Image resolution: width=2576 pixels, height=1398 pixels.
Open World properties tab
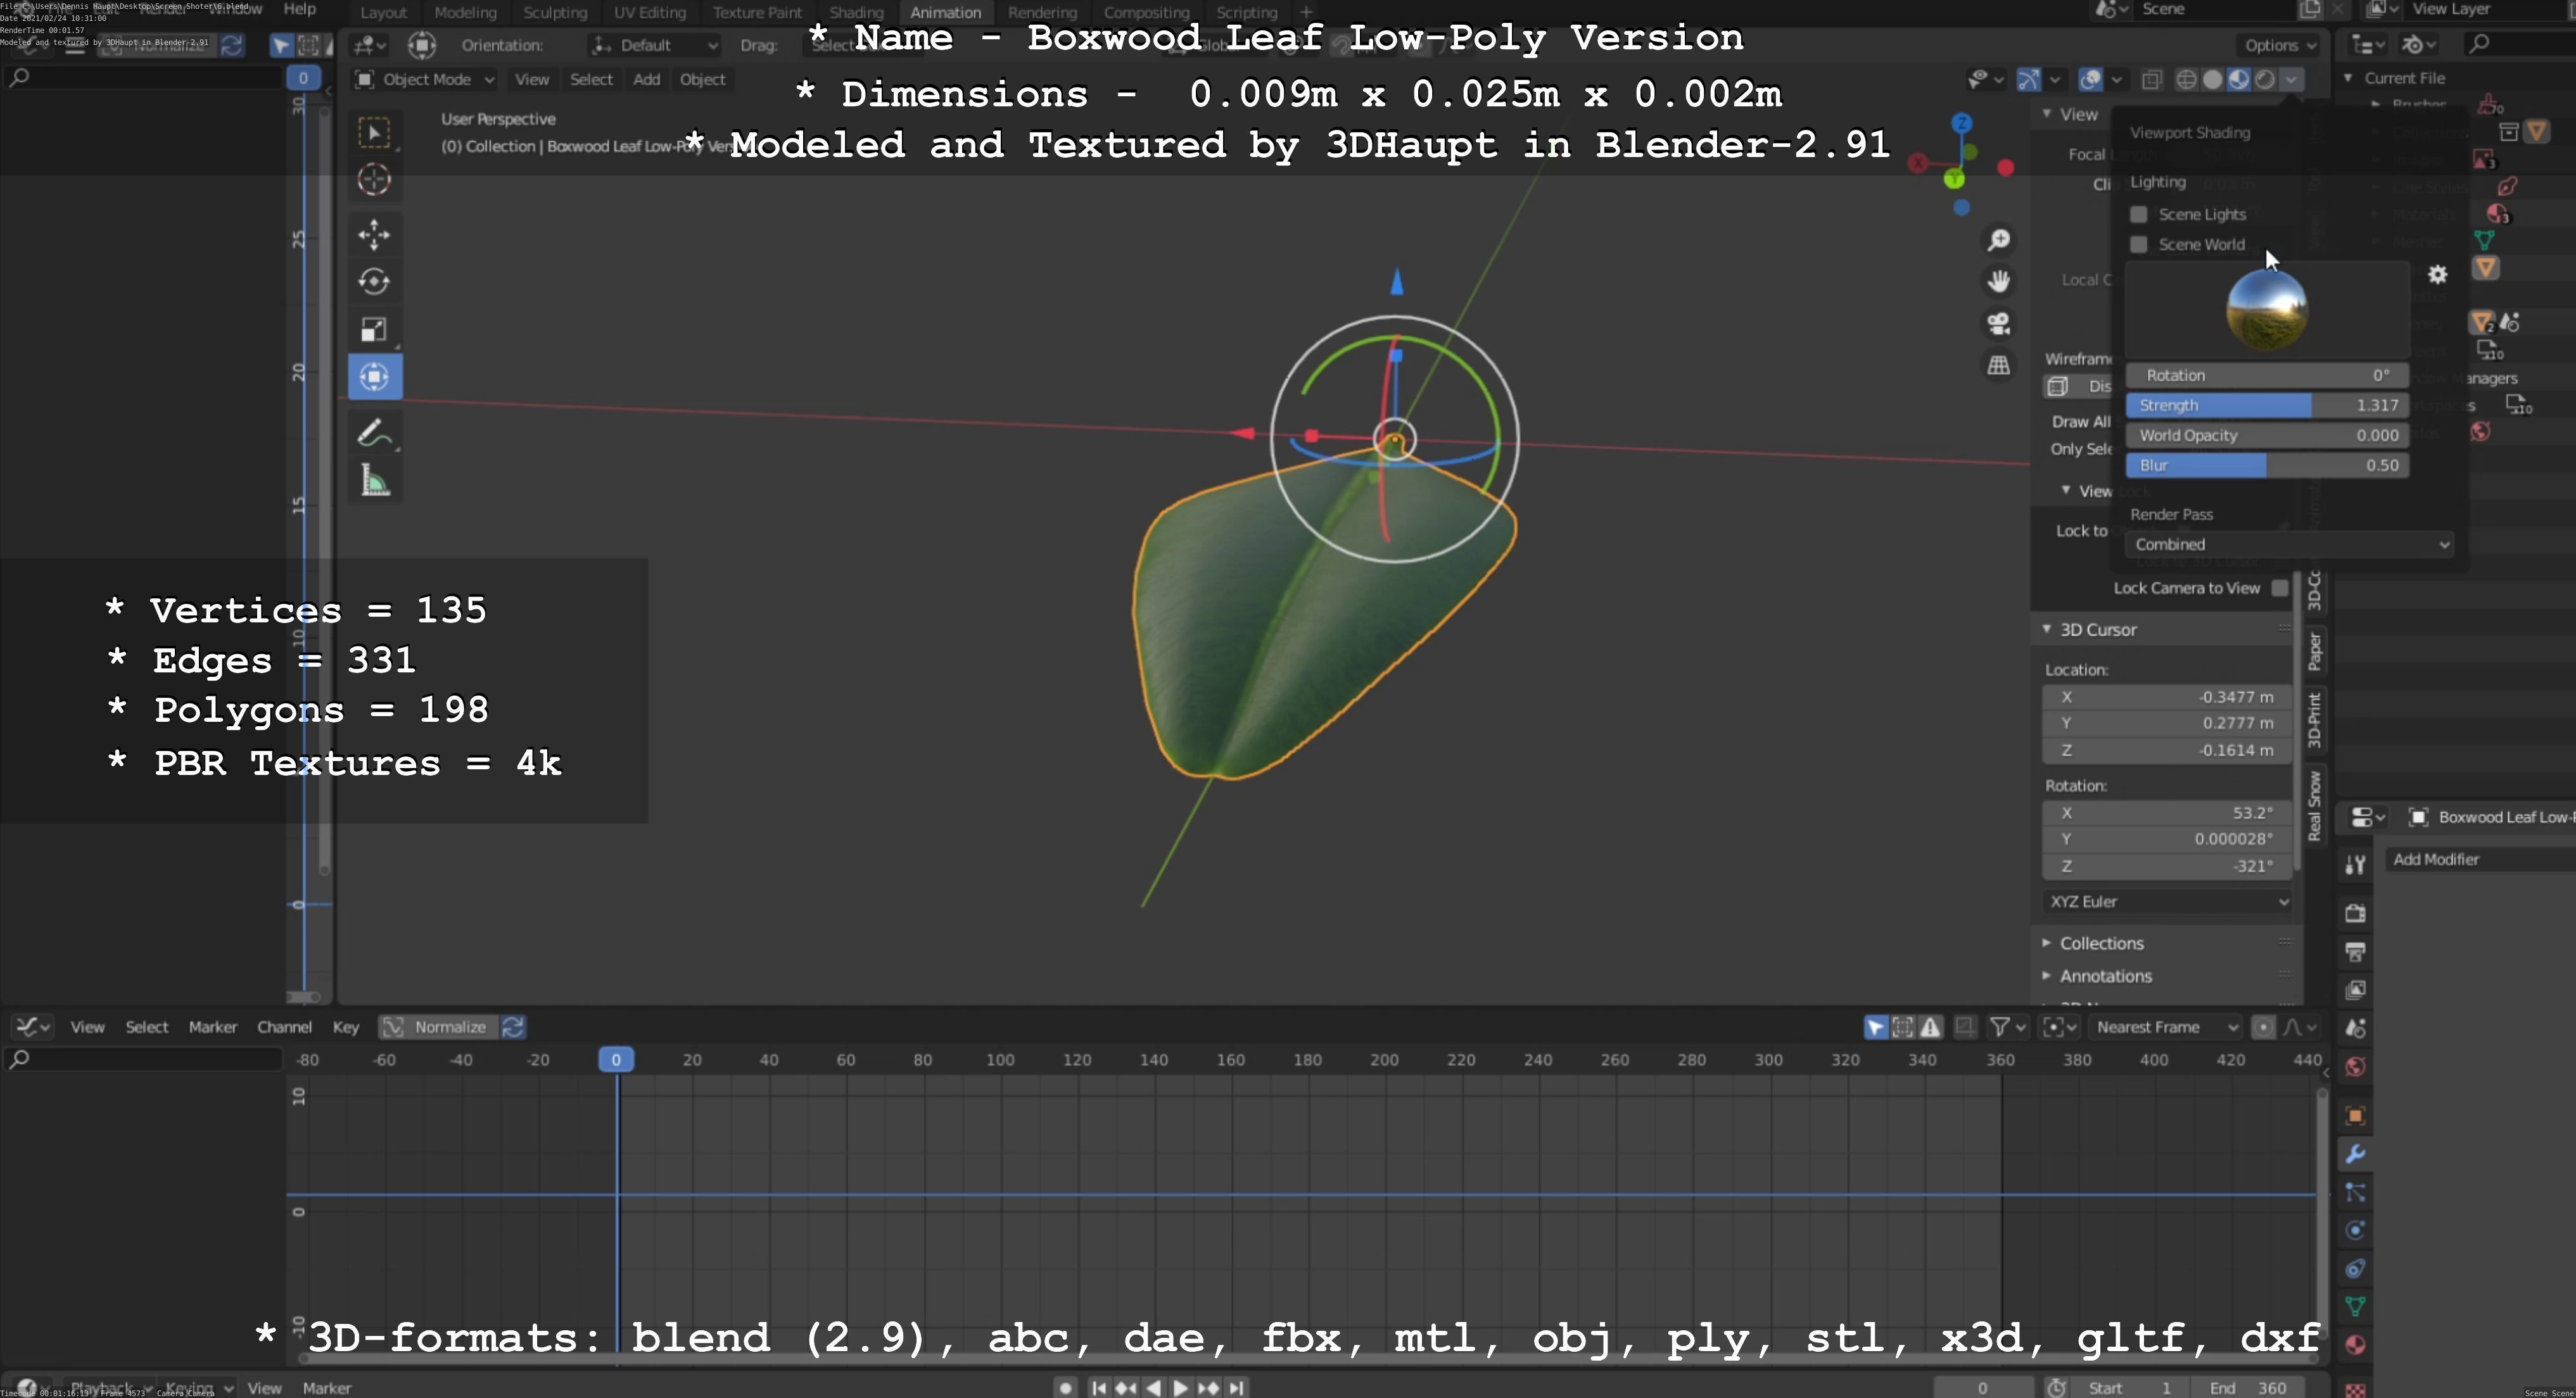(x=2355, y=1067)
